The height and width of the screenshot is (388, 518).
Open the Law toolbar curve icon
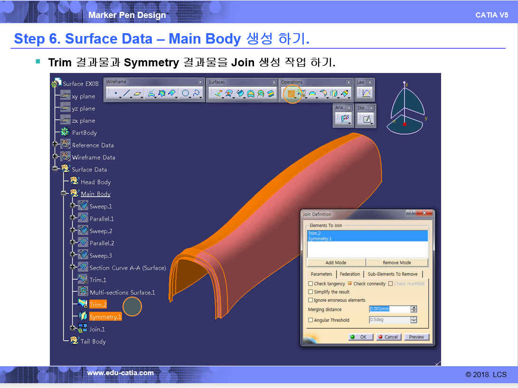pos(366,94)
